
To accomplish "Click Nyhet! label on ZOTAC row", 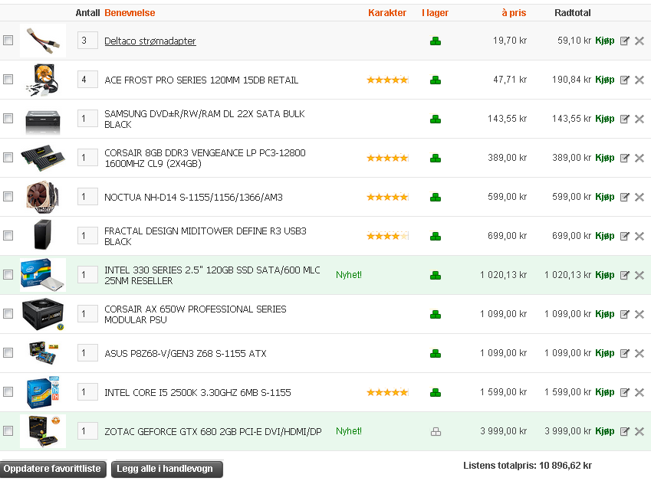I will (349, 431).
